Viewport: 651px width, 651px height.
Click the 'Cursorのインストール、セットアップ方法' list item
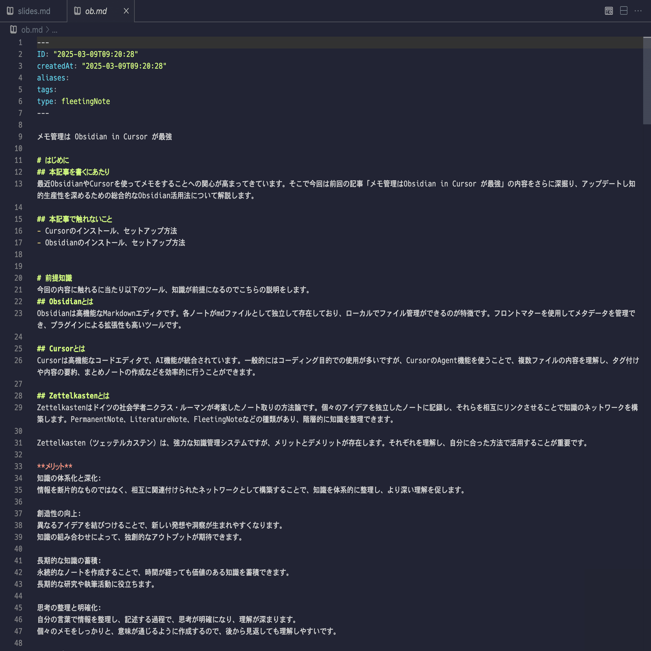[x=111, y=231]
